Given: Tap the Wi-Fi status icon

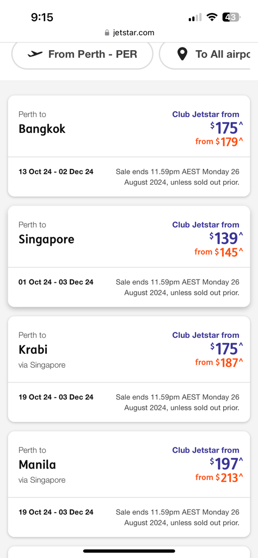Looking at the screenshot, I should coord(212,17).
